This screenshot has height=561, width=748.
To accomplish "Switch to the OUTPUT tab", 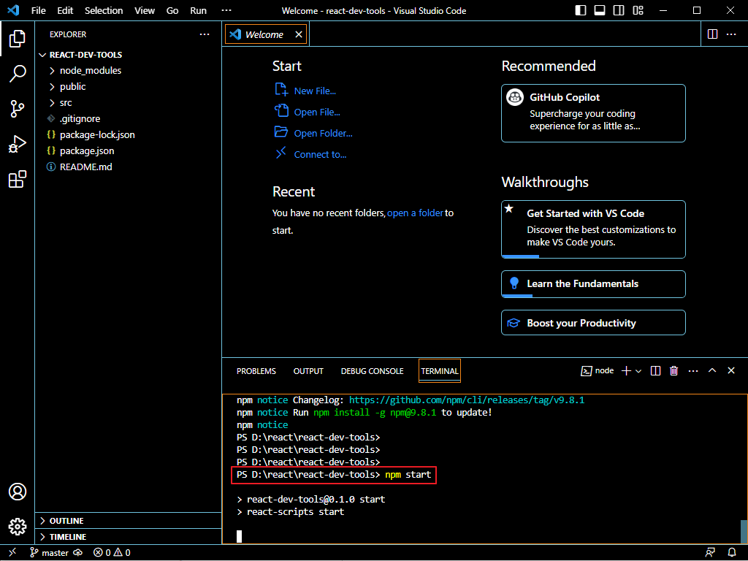I will coord(308,371).
